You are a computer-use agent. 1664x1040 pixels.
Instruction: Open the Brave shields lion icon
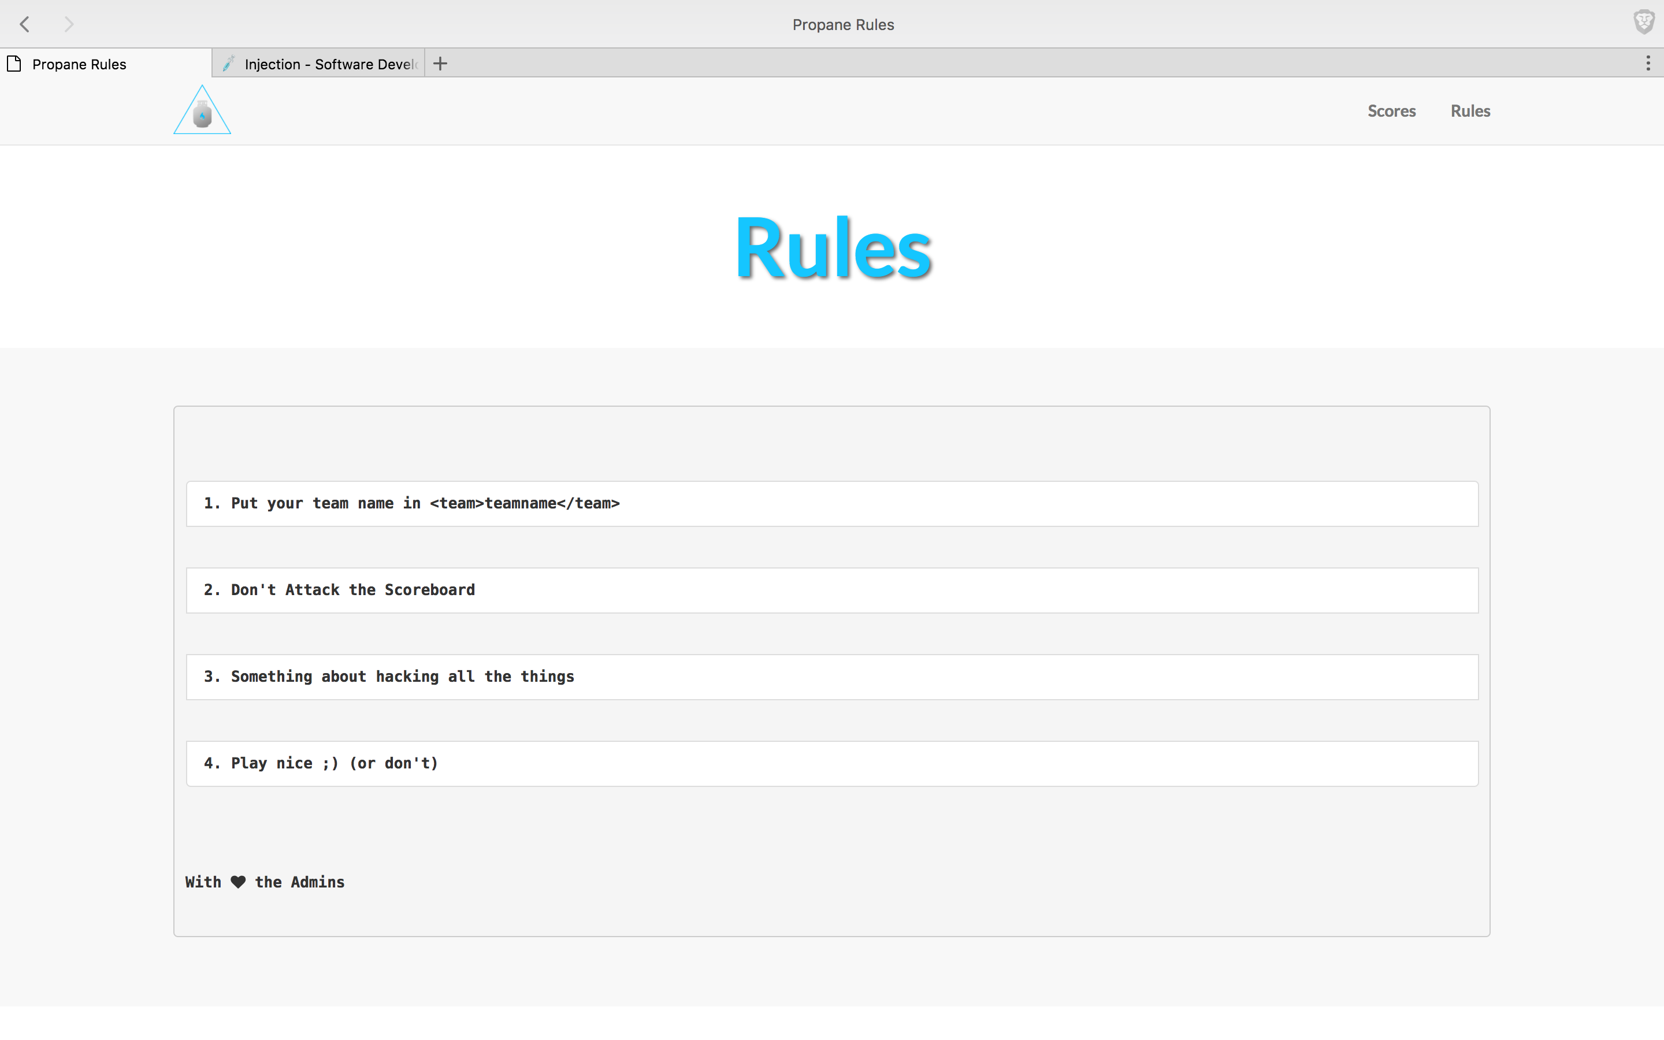(x=1643, y=22)
